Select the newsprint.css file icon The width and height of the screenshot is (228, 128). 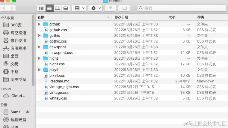pos(46,52)
